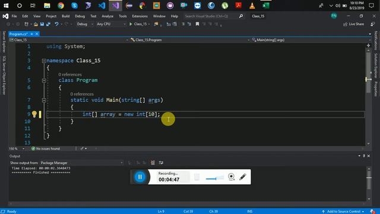Click the lightbulb quick actions icon on line 9

pos(34,114)
